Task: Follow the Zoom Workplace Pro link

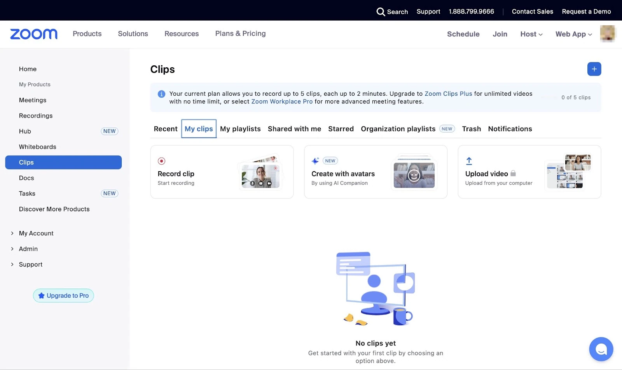Action: coord(282,102)
